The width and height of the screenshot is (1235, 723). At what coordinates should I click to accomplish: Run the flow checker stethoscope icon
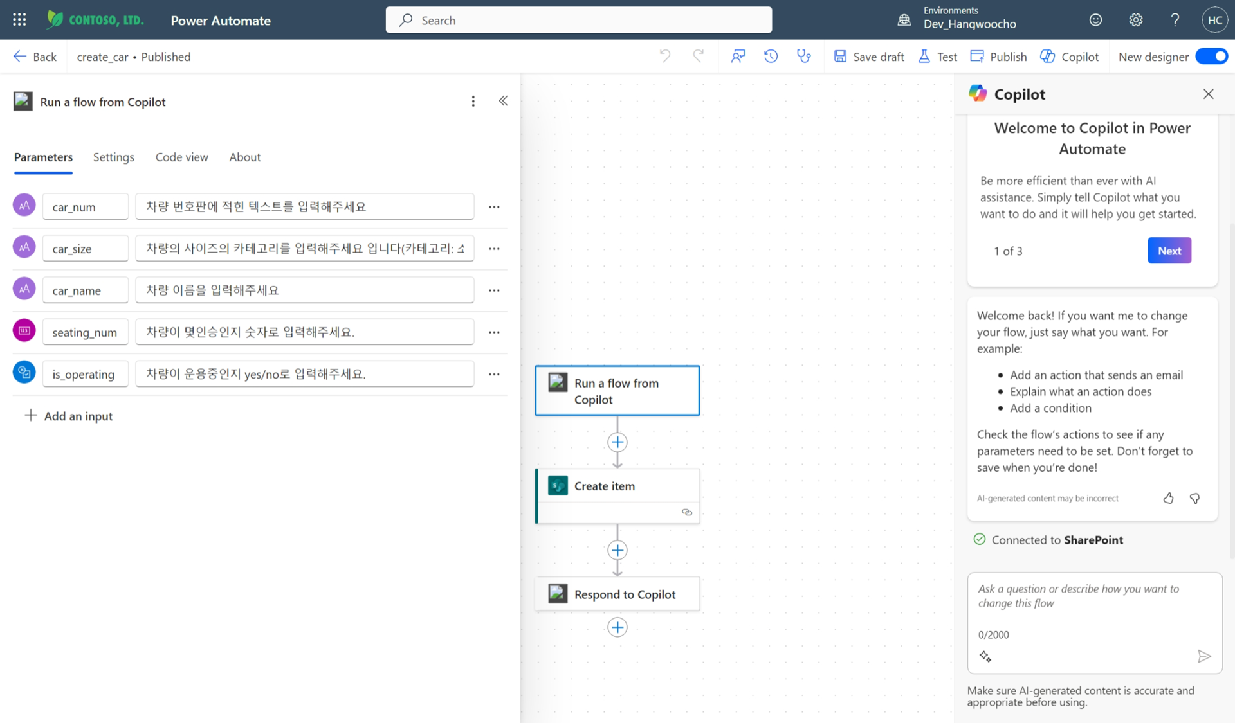coord(803,57)
